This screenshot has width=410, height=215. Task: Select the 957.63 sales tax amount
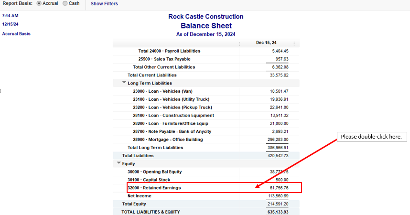click(282, 59)
